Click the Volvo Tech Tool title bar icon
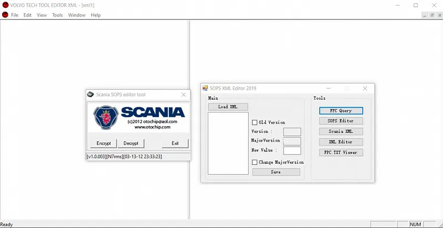Image resolution: width=443 pixels, height=228 pixels. point(5,5)
